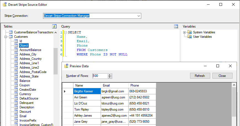This screenshot has height=126, width=240.
Task: Click the Email column icon in tree
Action: (16, 116)
